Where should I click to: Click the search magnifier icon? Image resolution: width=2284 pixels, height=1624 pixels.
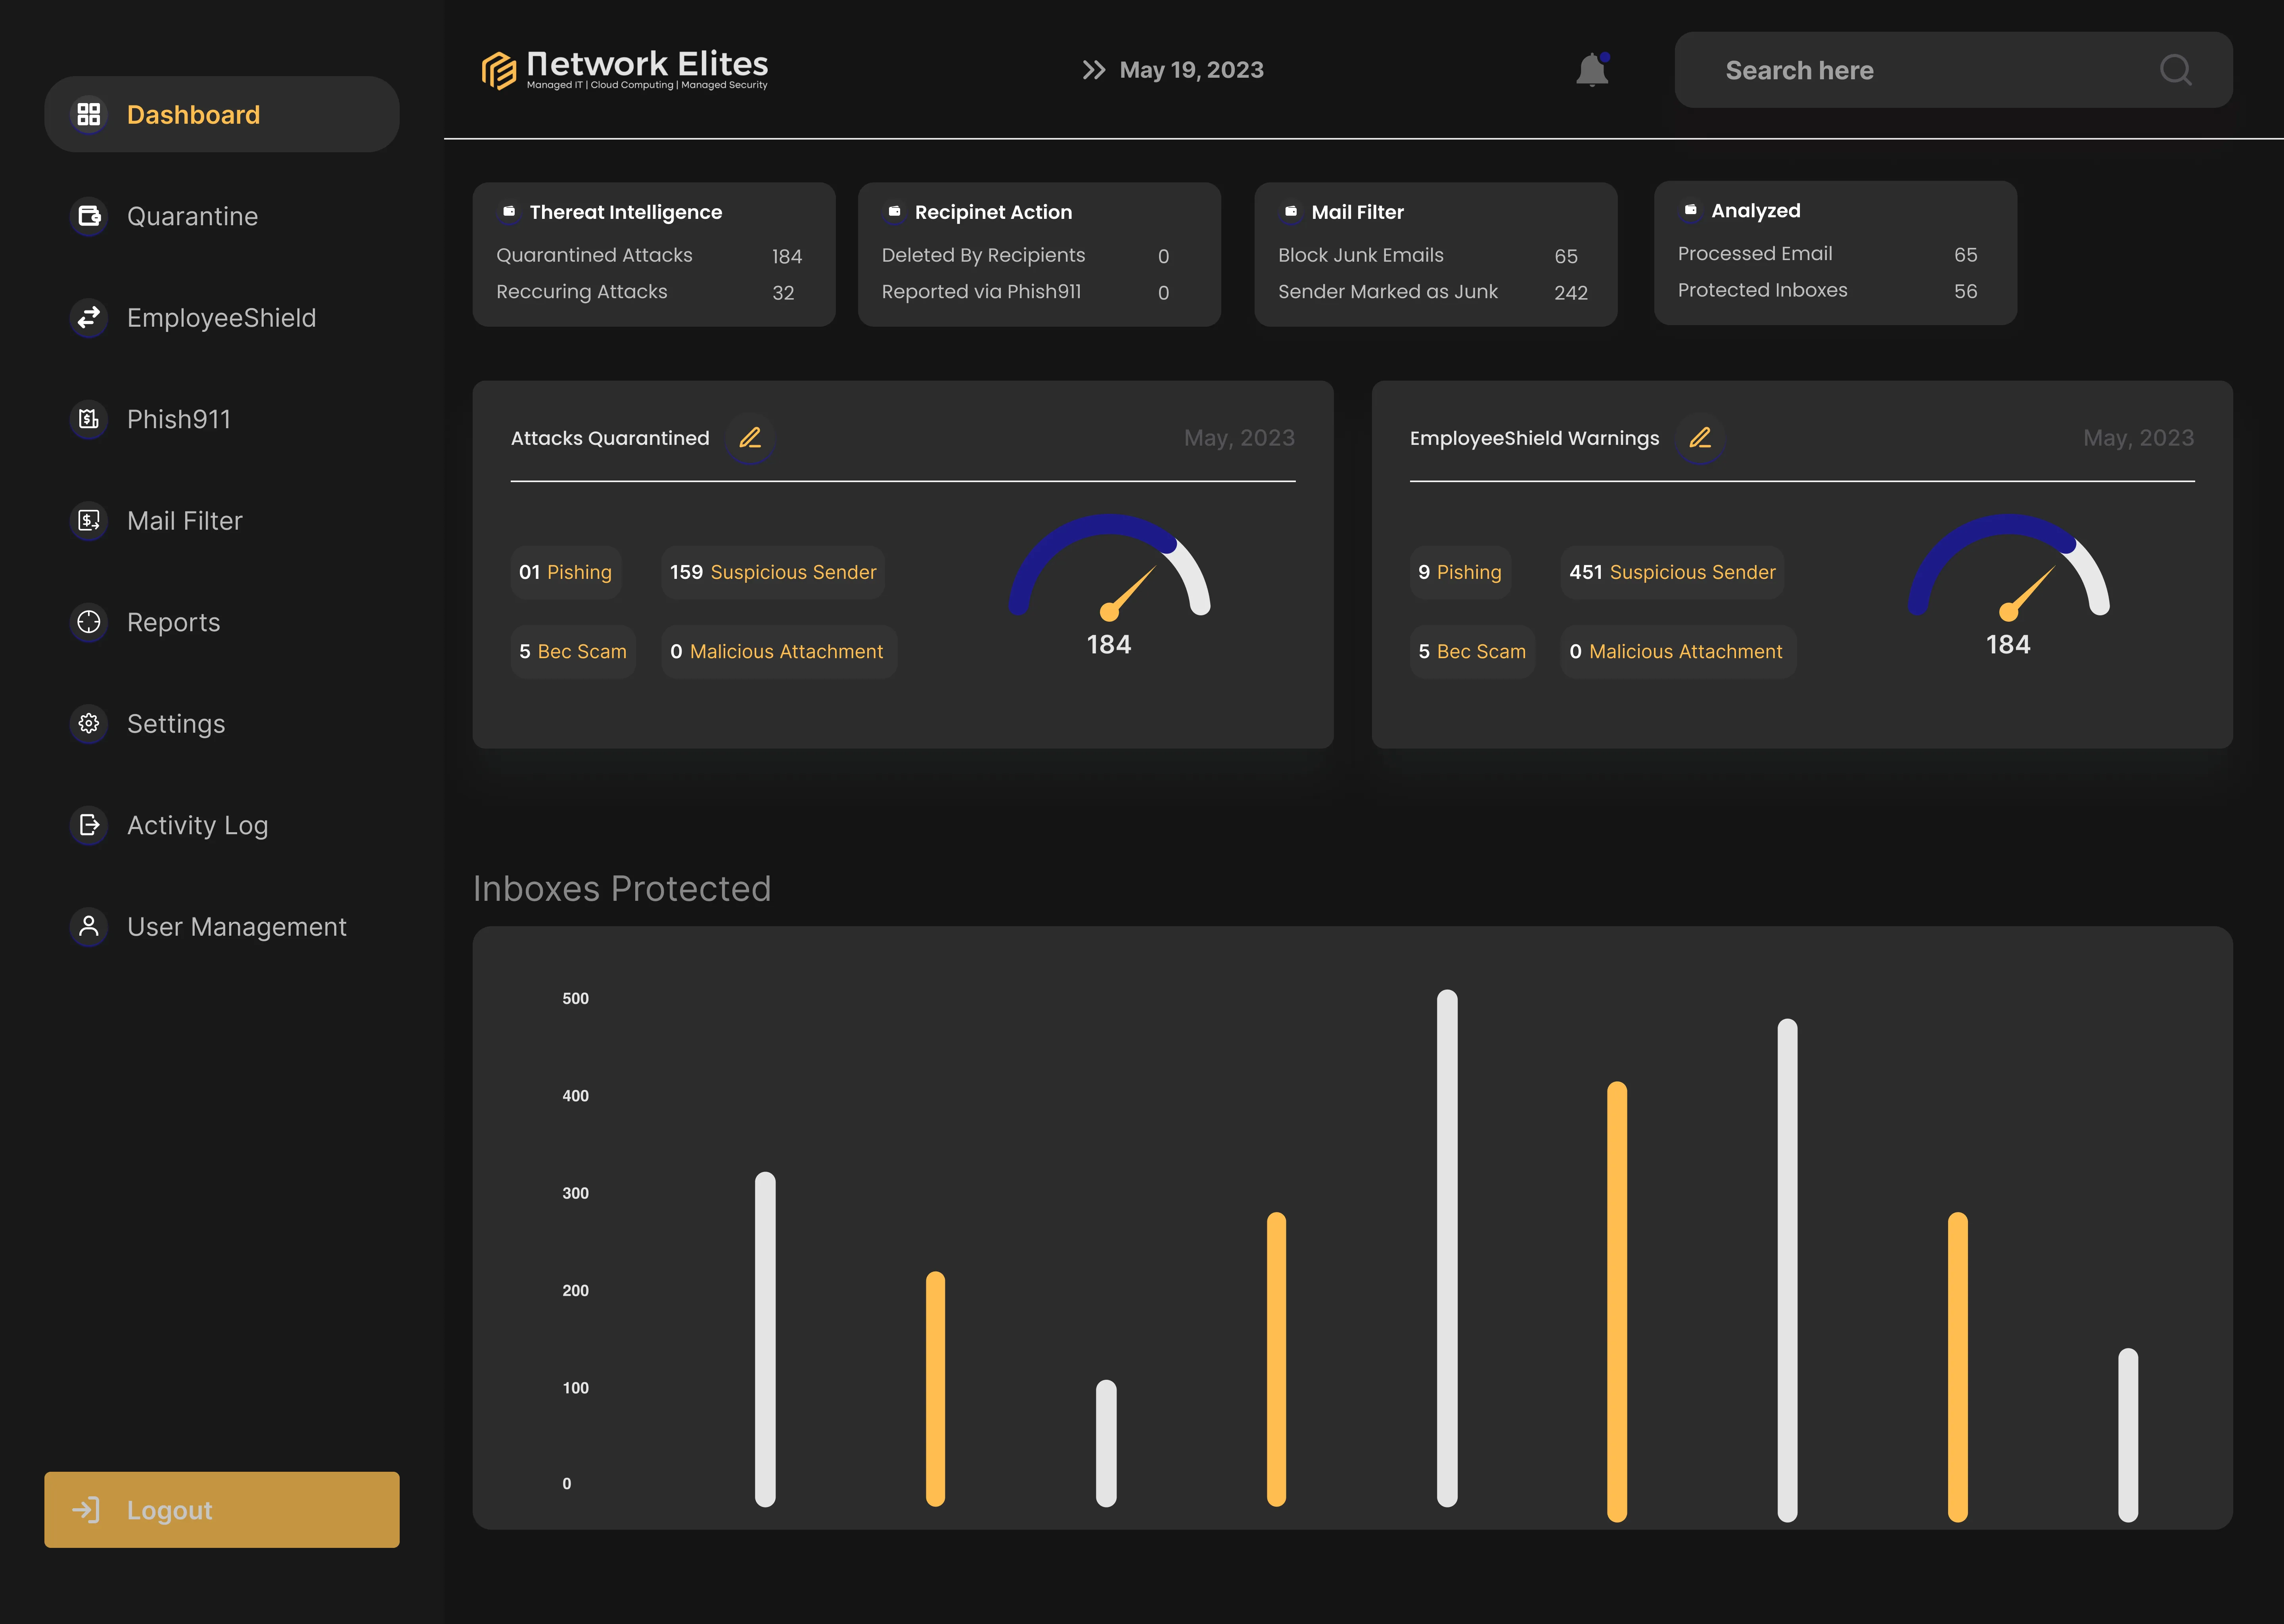(x=2175, y=70)
